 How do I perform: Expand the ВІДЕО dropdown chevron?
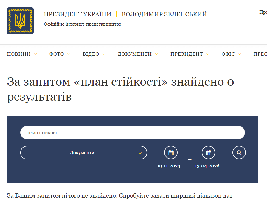coord(104,54)
